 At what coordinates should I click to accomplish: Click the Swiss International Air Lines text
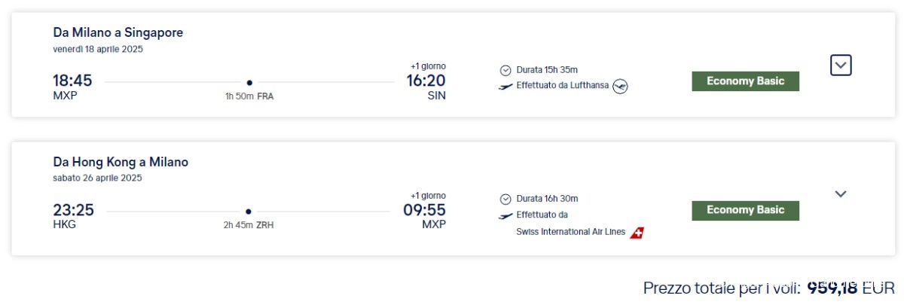(571, 232)
